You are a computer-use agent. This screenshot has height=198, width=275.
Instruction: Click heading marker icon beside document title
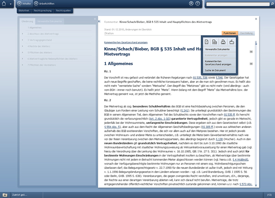coord(251,51)
